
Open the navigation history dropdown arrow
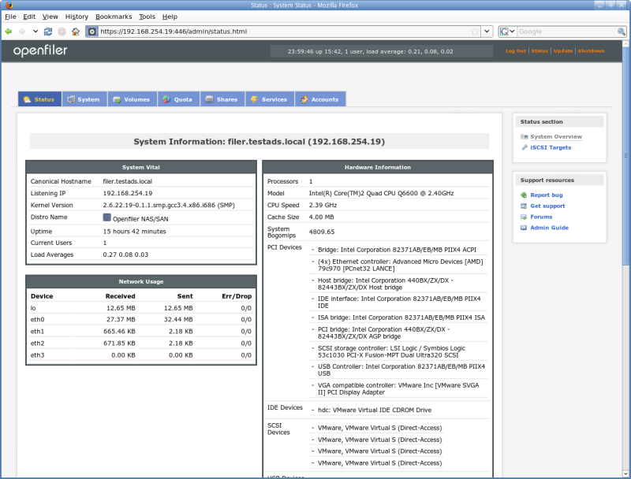point(35,32)
